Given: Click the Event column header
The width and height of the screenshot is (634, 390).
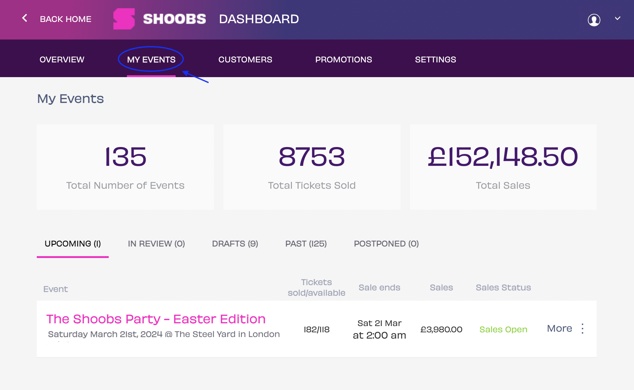Looking at the screenshot, I should 55,289.
